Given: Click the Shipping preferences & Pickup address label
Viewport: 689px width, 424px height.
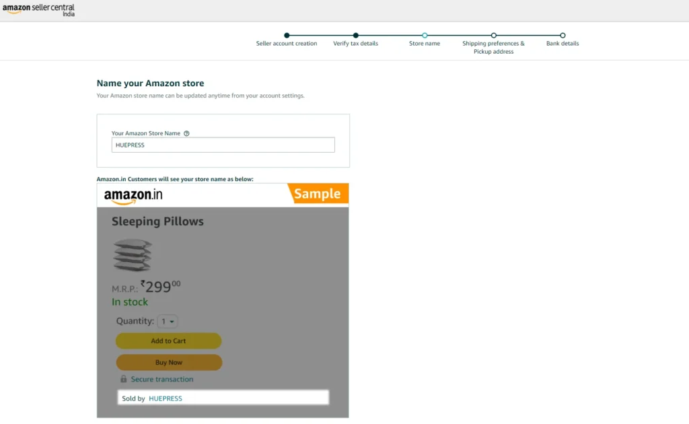Looking at the screenshot, I should click(x=493, y=48).
